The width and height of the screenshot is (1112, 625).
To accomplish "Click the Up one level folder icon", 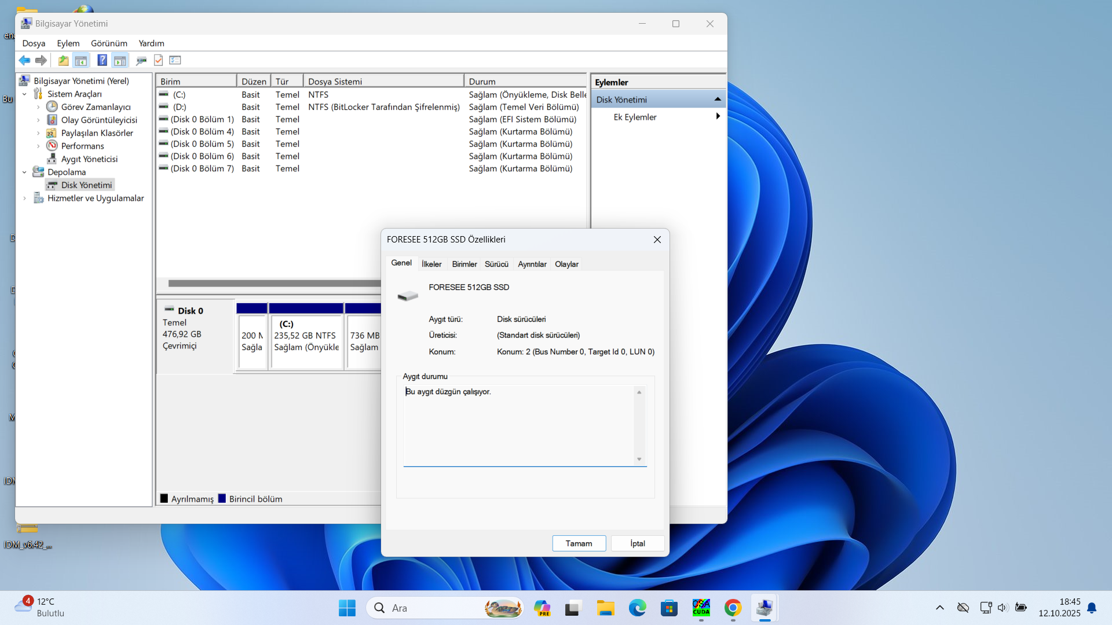I will click(x=63, y=60).
